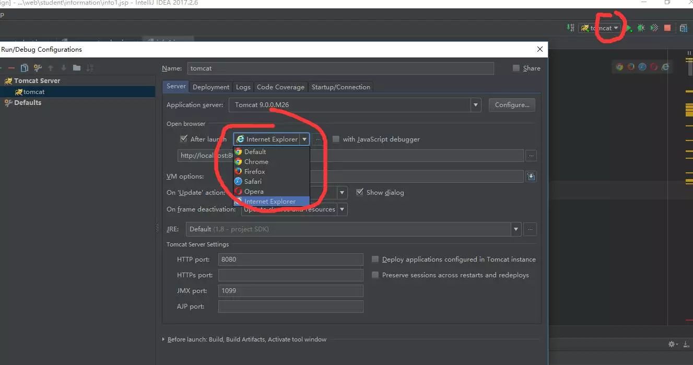This screenshot has height=365, width=693.
Task: Create new folder in configurations toolbar
Action: 77,68
